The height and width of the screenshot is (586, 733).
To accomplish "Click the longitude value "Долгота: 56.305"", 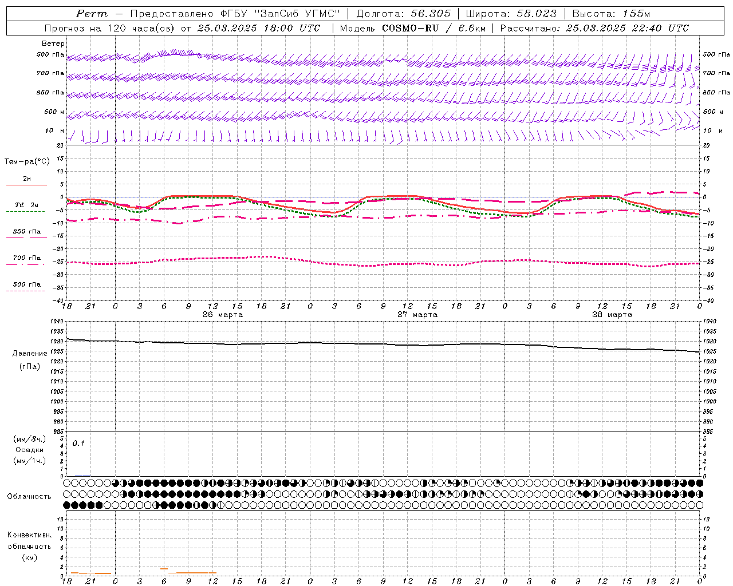I will click(x=404, y=14).
